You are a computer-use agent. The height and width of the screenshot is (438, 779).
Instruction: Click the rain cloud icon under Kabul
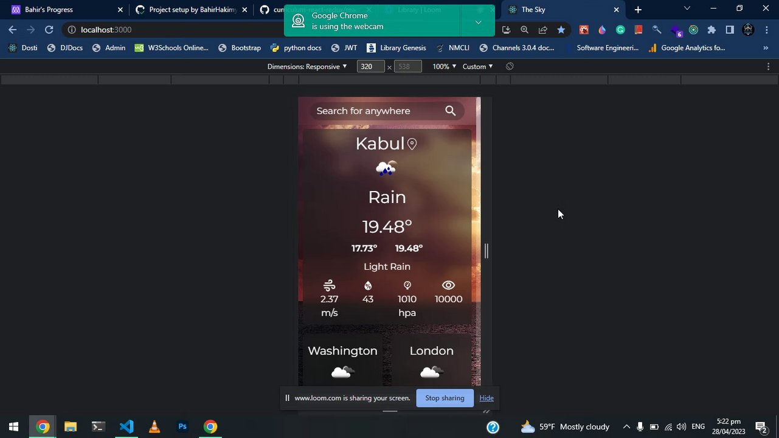coord(386,169)
